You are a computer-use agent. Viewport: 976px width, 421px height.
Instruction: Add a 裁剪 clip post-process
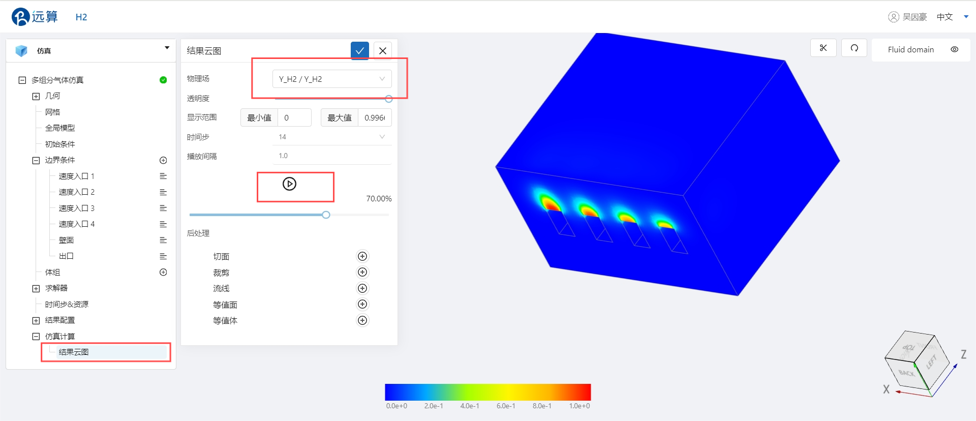[x=362, y=272]
